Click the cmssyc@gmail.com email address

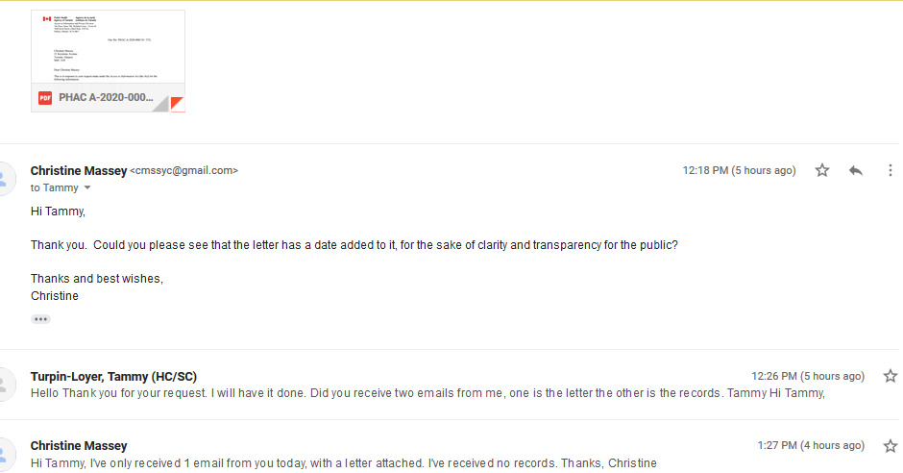(x=183, y=170)
